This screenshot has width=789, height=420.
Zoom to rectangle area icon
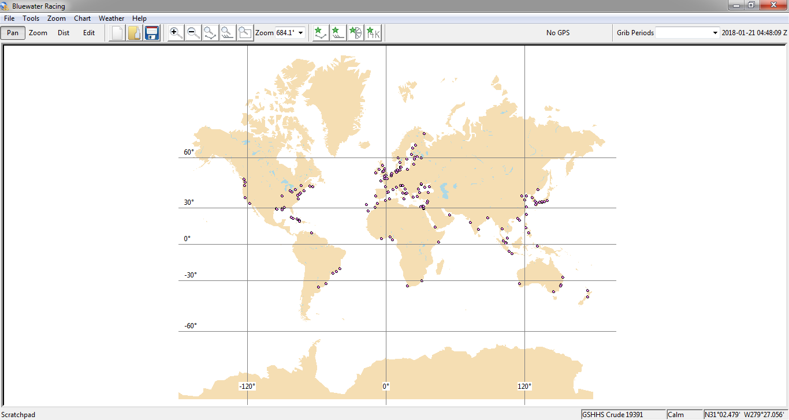[245, 33]
